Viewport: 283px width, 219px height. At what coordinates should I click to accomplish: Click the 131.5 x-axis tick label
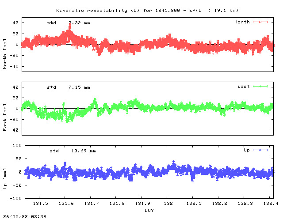40,203
